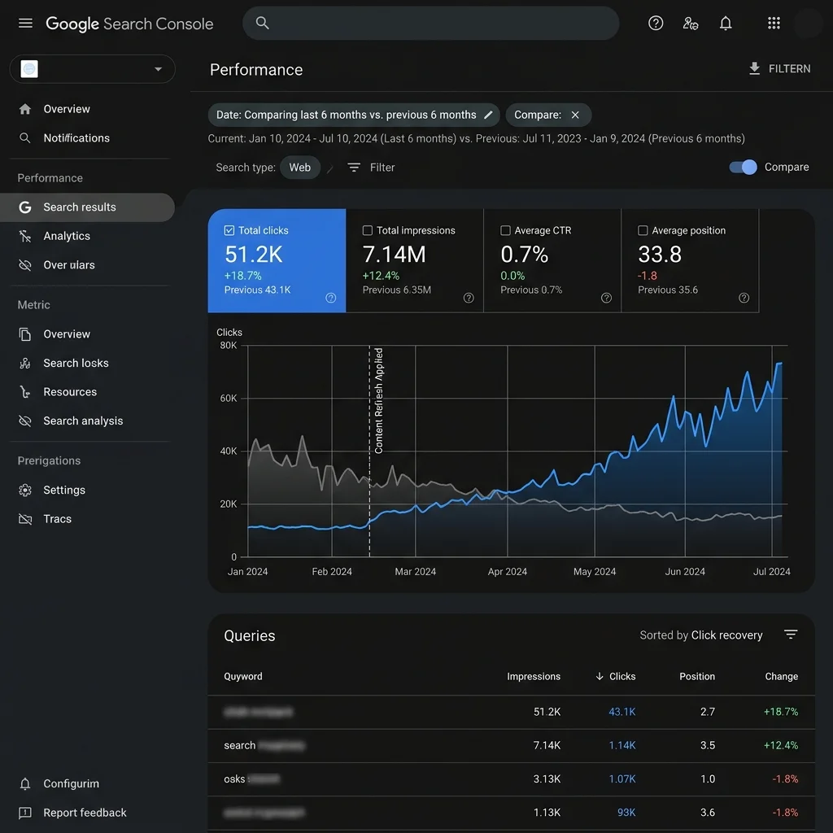
Task: Remove the Compare filter chip
Action: click(x=575, y=115)
